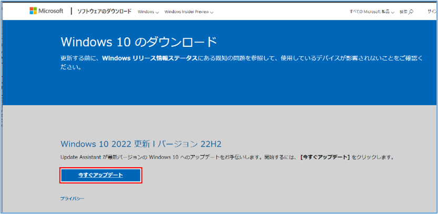The width and height of the screenshot is (438, 214).
Task: Click the Windows 10 のダウンロード heading
Action: pyautogui.click(x=139, y=42)
